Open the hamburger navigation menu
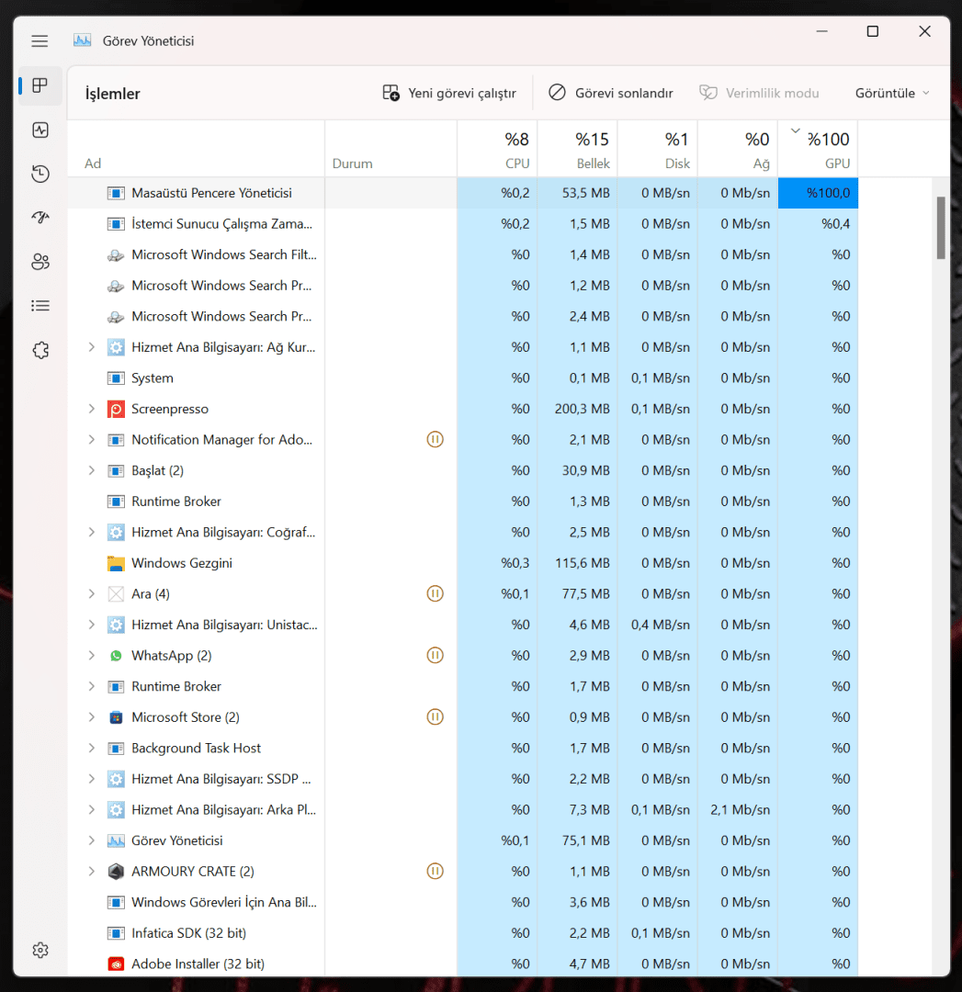 (40, 41)
